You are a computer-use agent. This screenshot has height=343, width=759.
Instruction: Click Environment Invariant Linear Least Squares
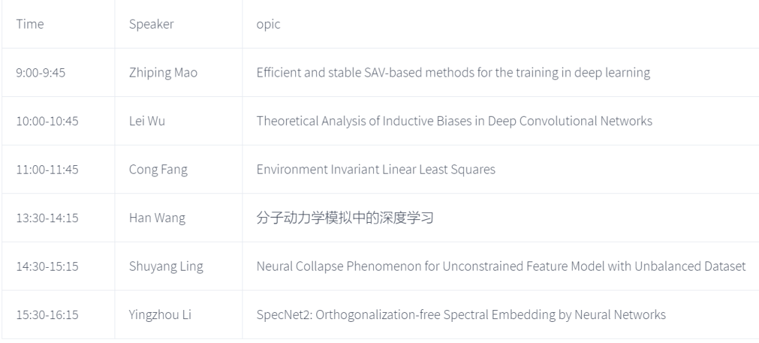[375, 169]
